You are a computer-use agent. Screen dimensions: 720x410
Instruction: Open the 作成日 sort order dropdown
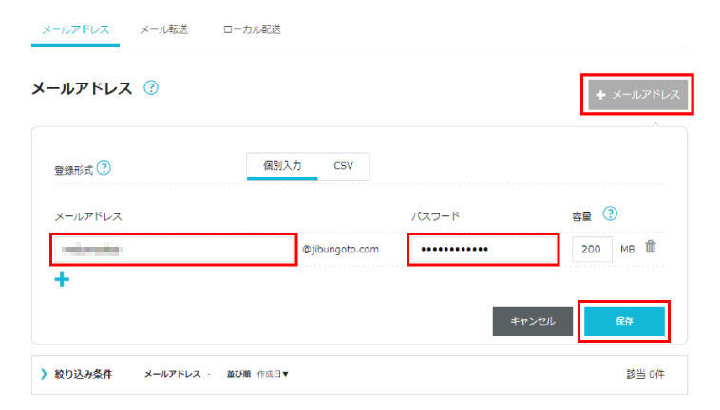pyautogui.click(x=273, y=374)
